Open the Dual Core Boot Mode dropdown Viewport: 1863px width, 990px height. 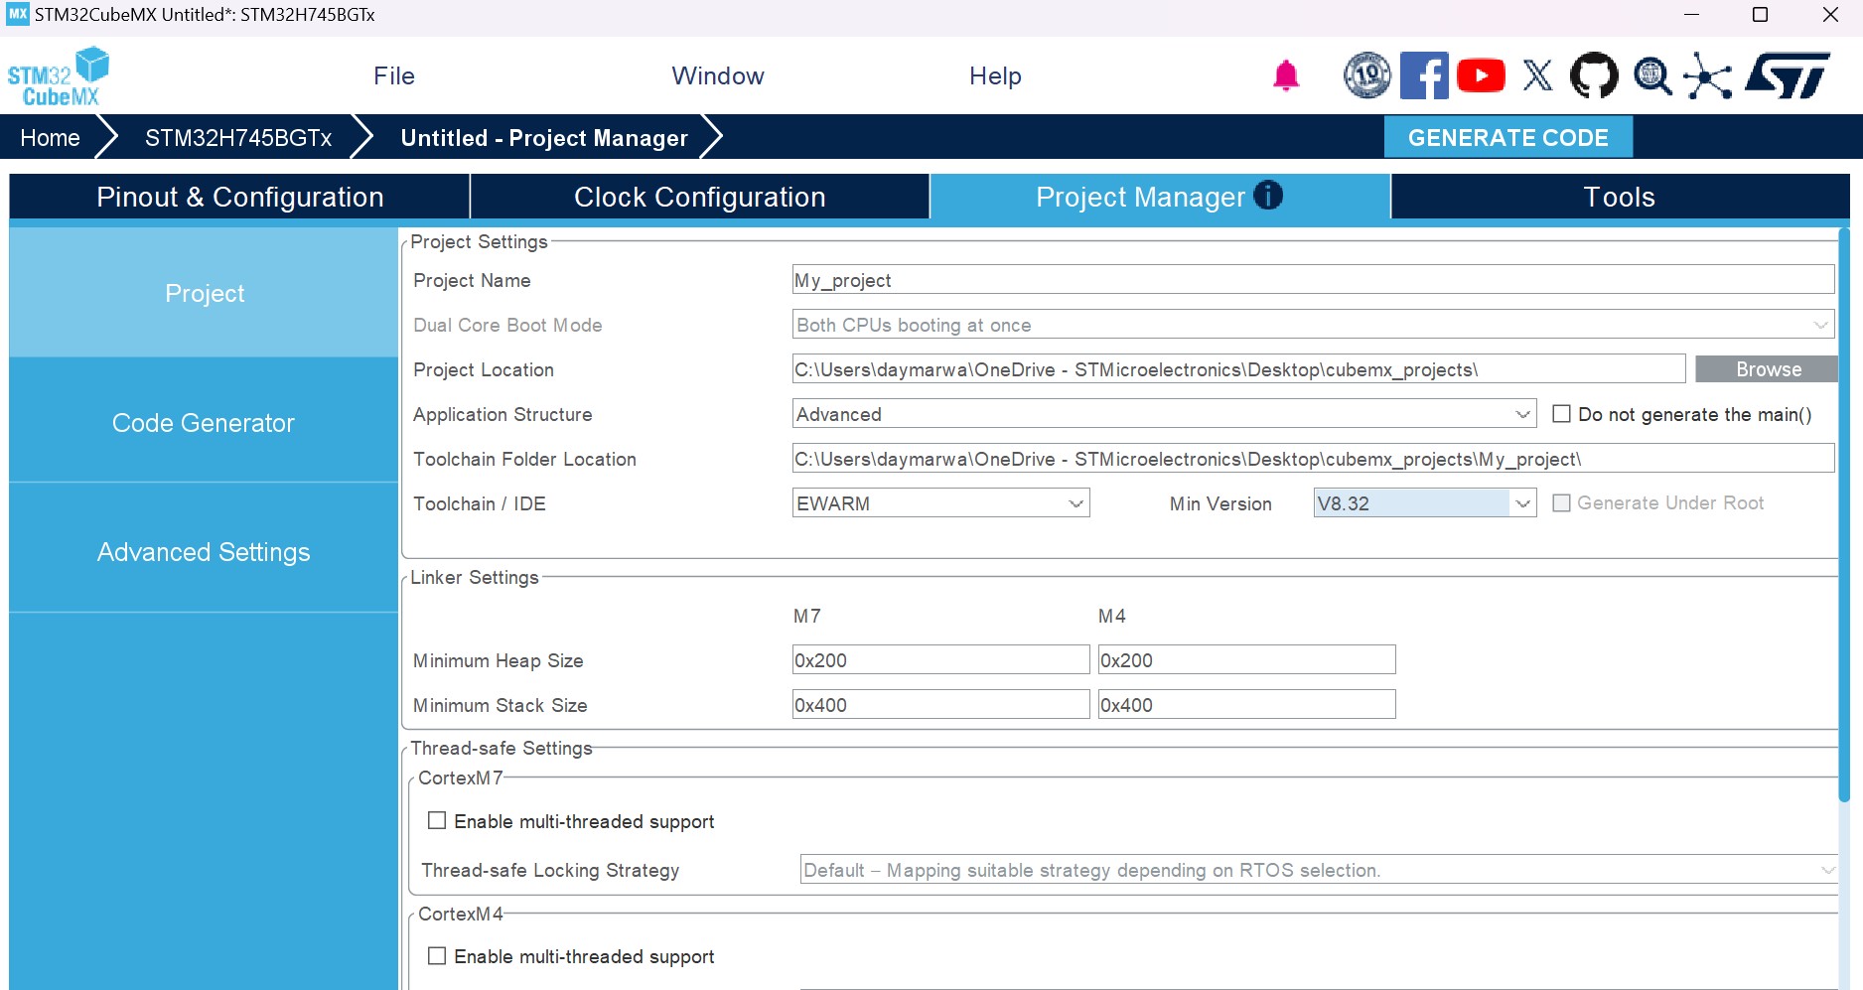[x=1313, y=325]
